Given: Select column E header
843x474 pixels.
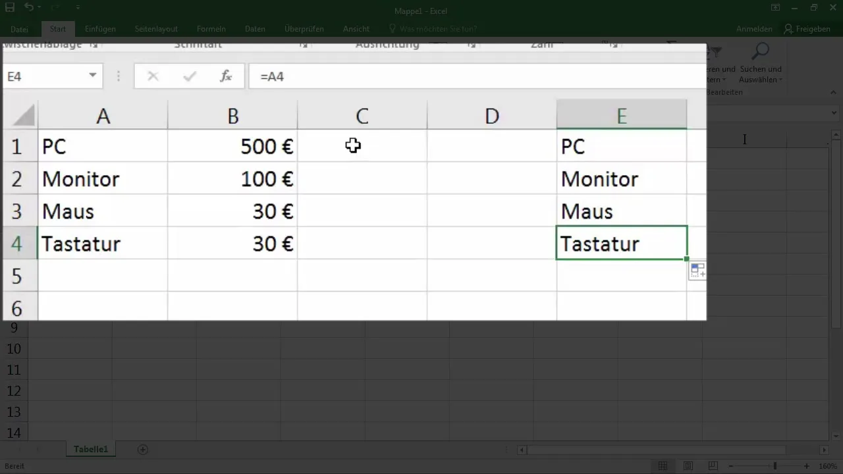Looking at the screenshot, I should tap(622, 116).
